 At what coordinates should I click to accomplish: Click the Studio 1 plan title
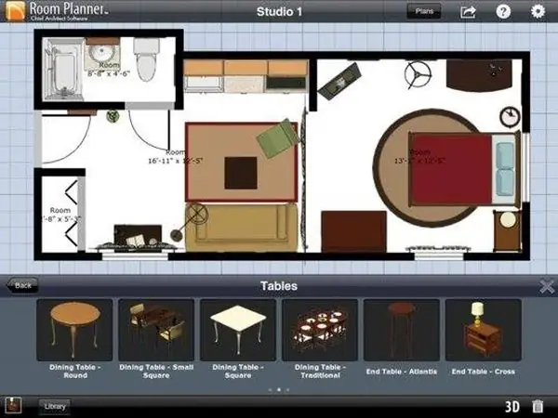(x=279, y=12)
